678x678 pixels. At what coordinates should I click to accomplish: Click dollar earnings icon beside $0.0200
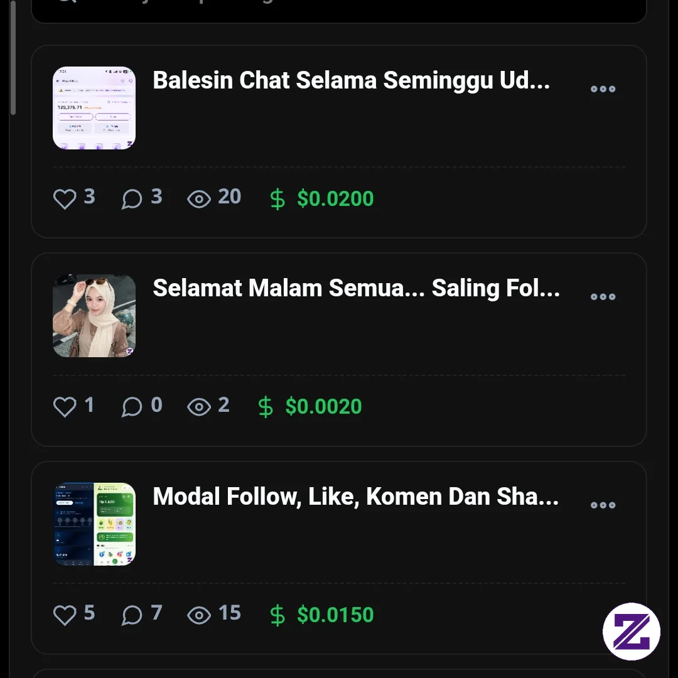(x=277, y=200)
